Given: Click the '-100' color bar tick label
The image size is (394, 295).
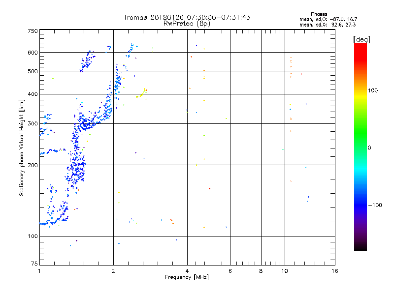Looking at the screenshot, I should coord(375,205).
